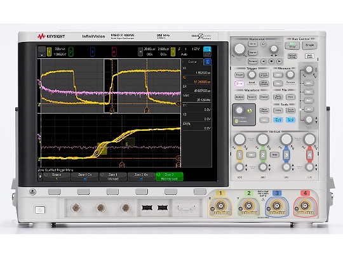Select the green Zone 2 Not Intersect softkey

click(x=170, y=176)
